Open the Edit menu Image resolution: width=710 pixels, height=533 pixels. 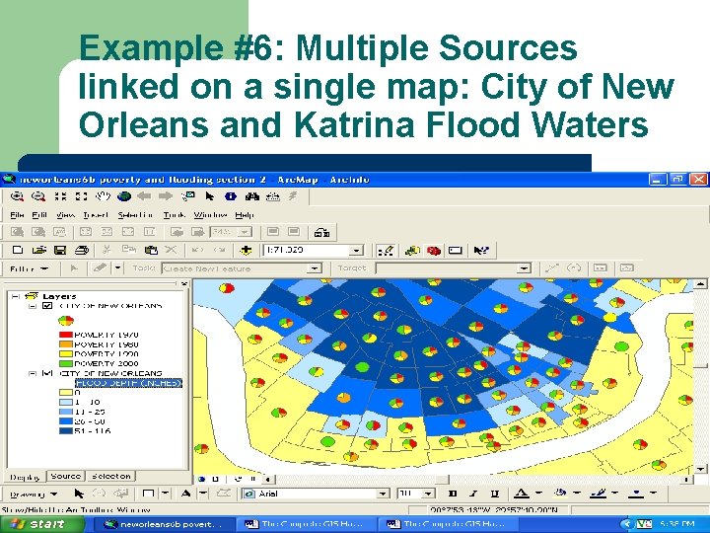tap(39, 215)
